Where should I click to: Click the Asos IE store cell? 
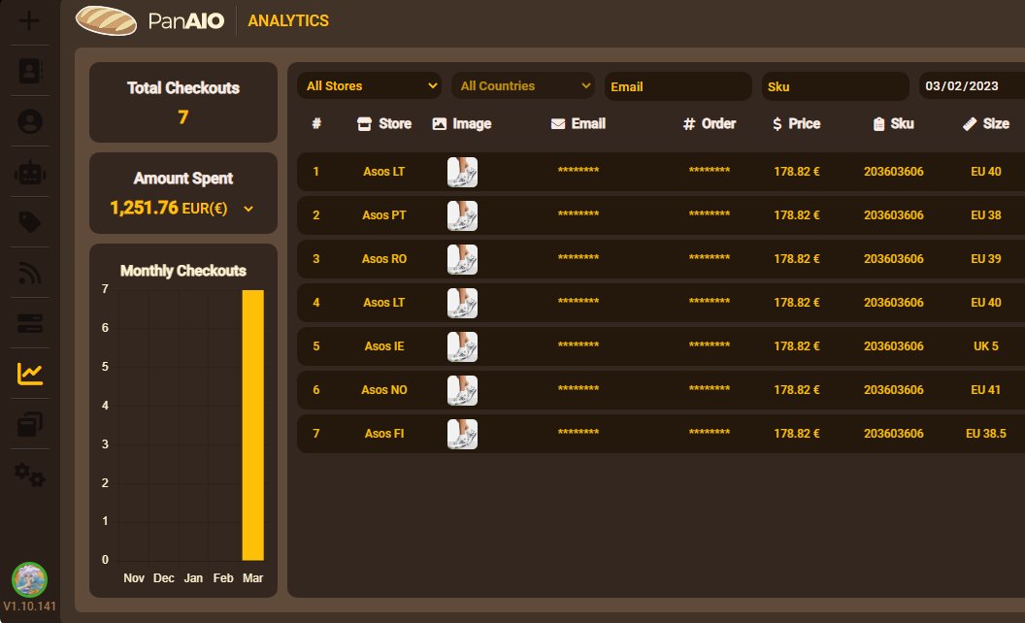[x=383, y=346]
